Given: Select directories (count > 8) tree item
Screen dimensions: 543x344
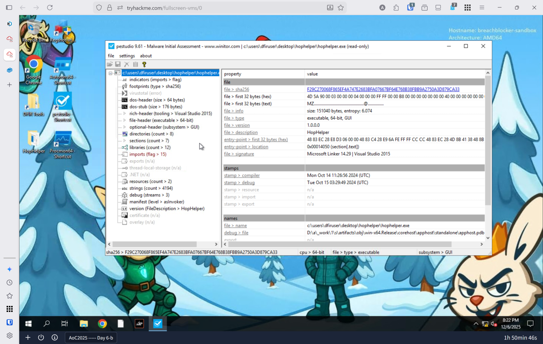Looking at the screenshot, I should 151,134.
